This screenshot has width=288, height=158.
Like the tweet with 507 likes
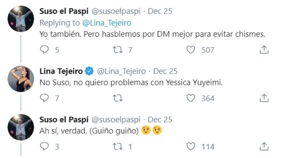point(191,50)
